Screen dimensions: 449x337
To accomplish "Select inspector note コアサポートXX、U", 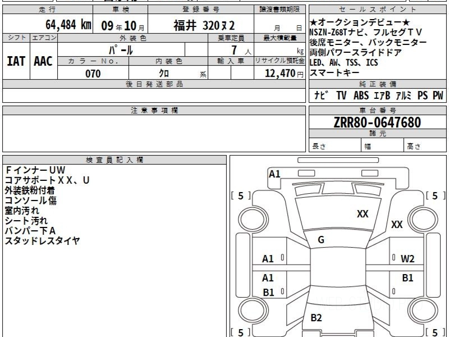I will point(47,180).
